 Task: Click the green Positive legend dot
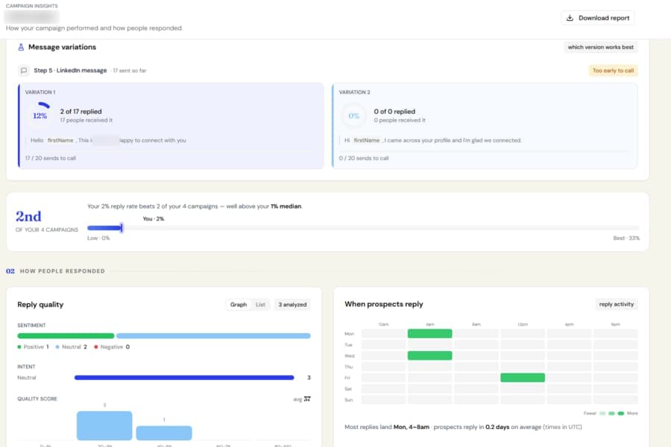(x=19, y=347)
